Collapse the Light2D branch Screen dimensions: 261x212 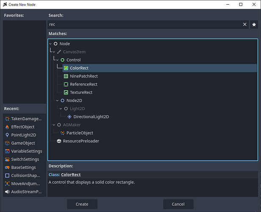pyautogui.click(x=61, y=109)
